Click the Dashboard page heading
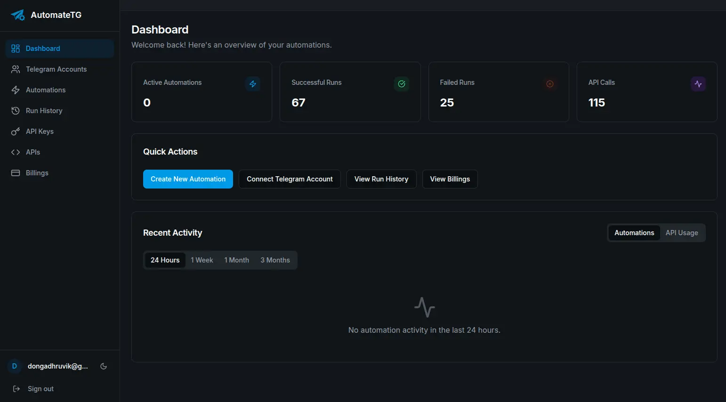The image size is (726, 402). point(160,30)
